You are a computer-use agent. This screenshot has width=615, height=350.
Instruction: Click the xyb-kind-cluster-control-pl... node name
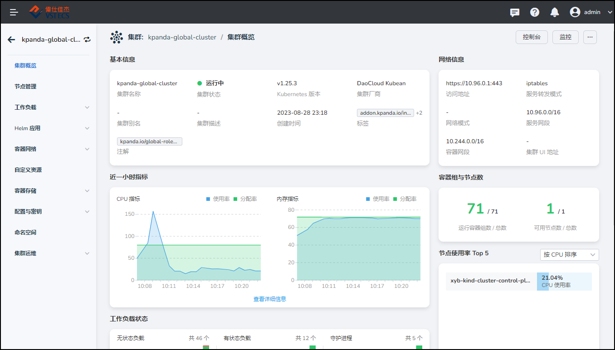coord(491,281)
